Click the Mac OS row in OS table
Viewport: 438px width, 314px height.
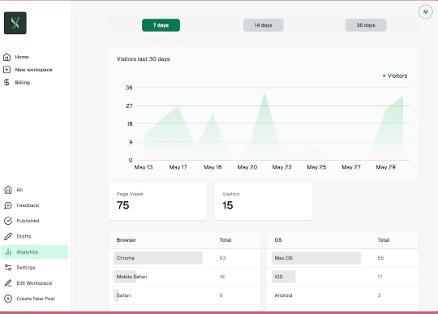click(342, 258)
